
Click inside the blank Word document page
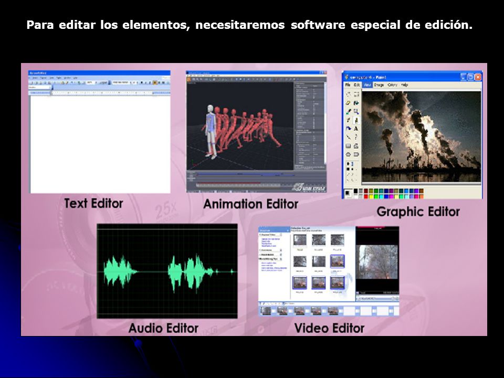pyautogui.click(x=100, y=144)
